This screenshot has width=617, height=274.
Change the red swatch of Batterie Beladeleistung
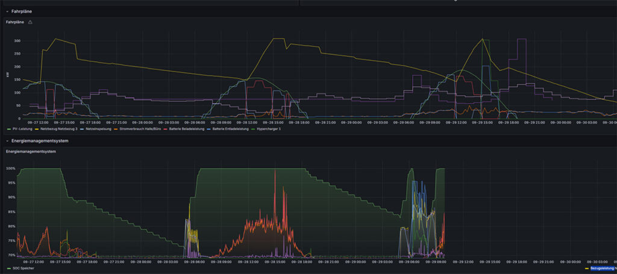pos(167,129)
